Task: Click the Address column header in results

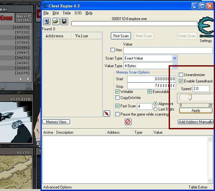Action: (x=57, y=36)
